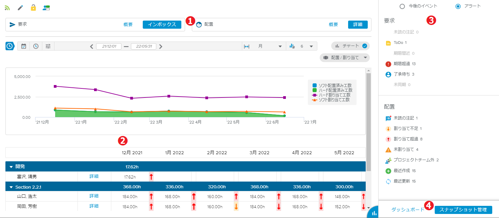The image size is (499, 218).
Task: Switch to the インボックス tab
Action: pyautogui.click(x=162, y=24)
